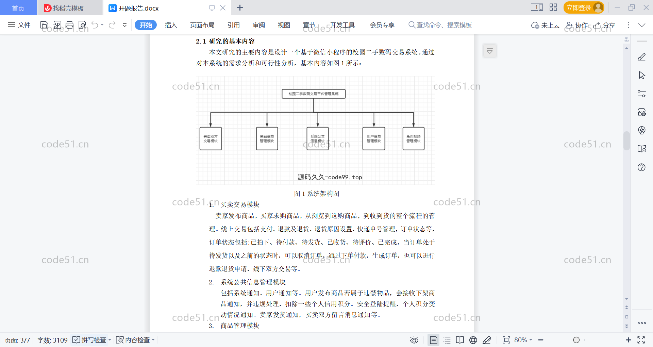Open the 文件 menu
The image size is (653, 347).
(19, 25)
